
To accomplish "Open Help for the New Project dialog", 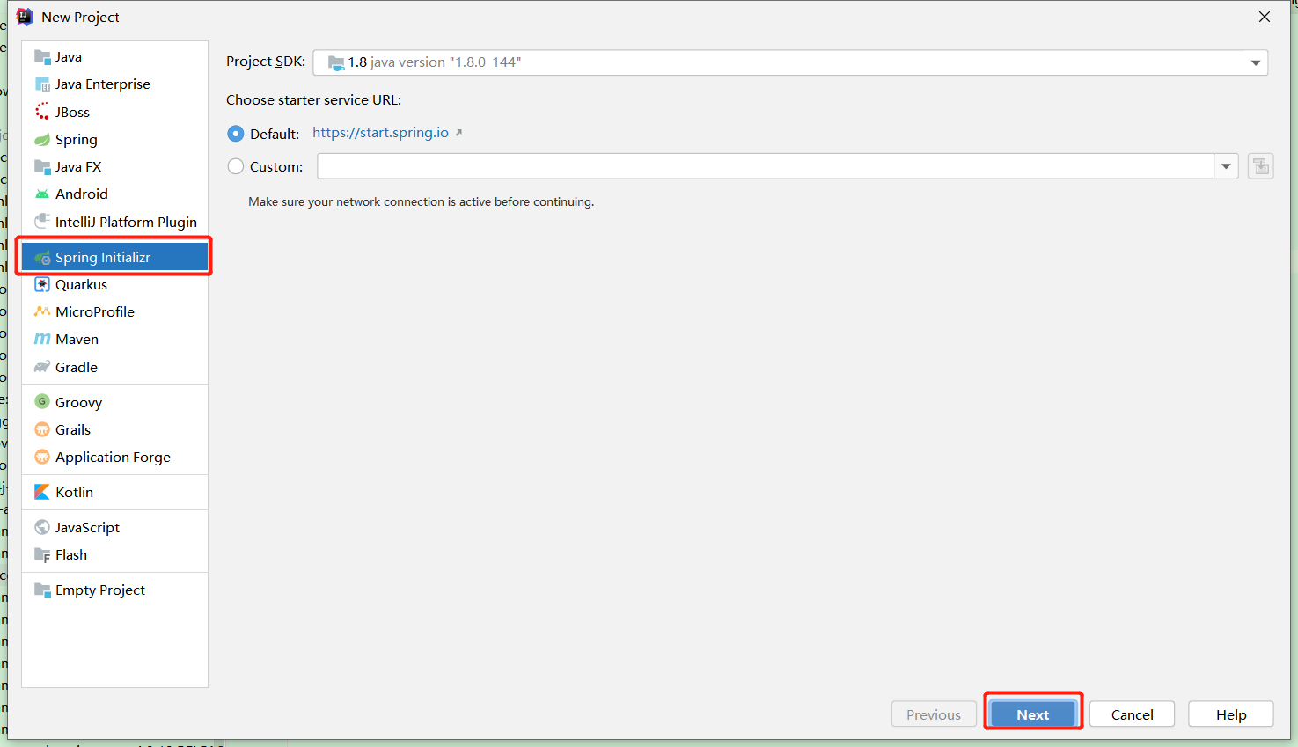I will (x=1231, y=714).
